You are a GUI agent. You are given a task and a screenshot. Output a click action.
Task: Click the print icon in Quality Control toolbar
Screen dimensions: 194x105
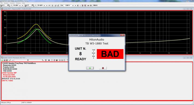click(x=4, y=60)
